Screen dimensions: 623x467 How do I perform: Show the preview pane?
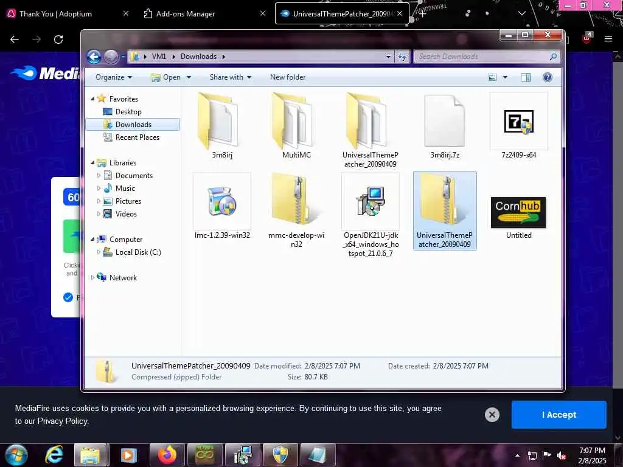tap(525, 77)
